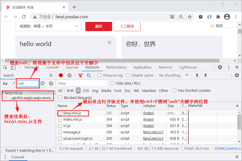The image size is (242, 161).
Task: Toggle regular expression search option
Action: (x=13, y=83)
